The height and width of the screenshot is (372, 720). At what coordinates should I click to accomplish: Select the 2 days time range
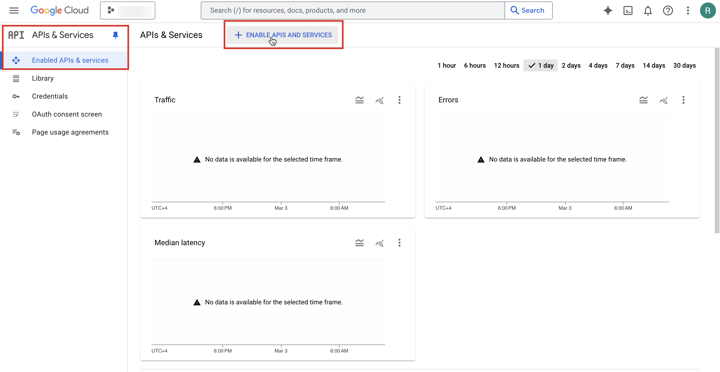pyautogui.click(x=571, y=66)
